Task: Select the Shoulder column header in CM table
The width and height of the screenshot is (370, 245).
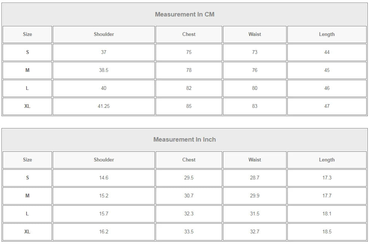Action: pos(104,34)
